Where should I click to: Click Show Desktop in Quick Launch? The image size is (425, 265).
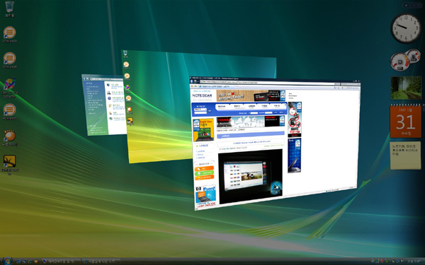pos(18,261)
